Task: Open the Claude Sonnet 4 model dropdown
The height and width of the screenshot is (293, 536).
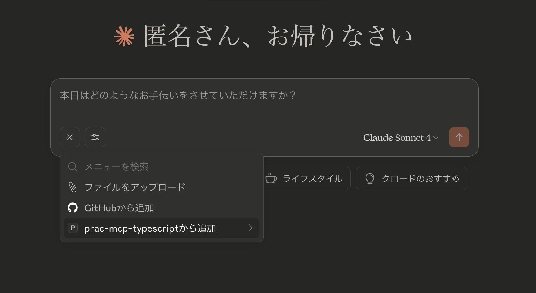Action: click(x=401, y=138)
